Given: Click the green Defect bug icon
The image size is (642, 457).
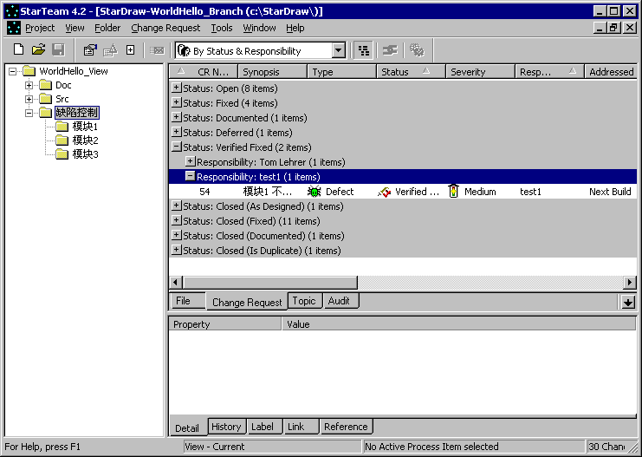Looking at the screenshot, I should 314,192.
